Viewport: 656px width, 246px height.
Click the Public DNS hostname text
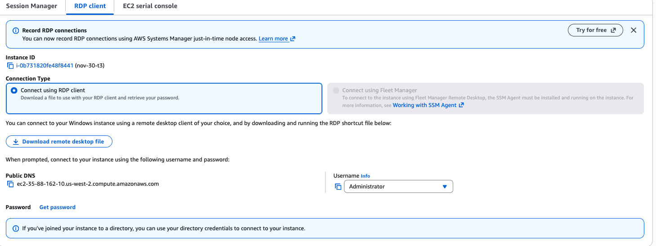click(87, 184)
